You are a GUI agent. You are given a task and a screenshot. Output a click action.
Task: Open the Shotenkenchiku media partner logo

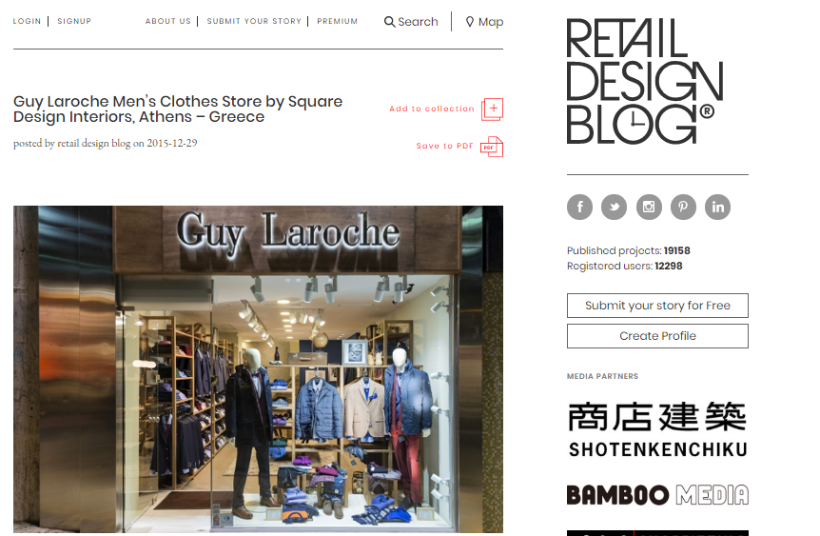[x=658, y=430]
